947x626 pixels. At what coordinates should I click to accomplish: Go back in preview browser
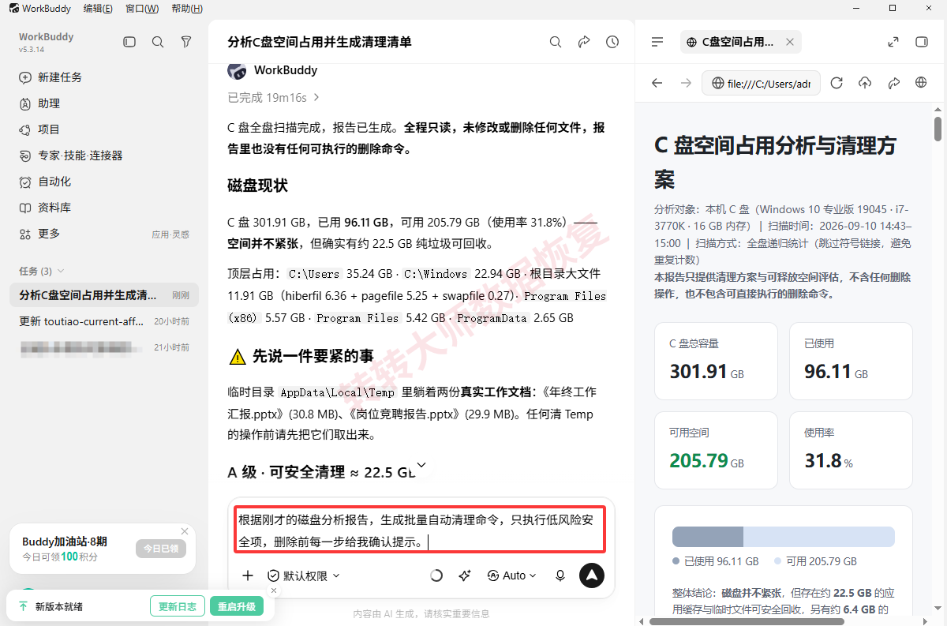tap(657, 83)
